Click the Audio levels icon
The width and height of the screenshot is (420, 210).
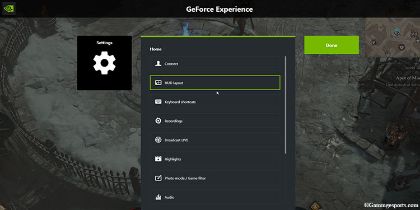coord(158,197)
